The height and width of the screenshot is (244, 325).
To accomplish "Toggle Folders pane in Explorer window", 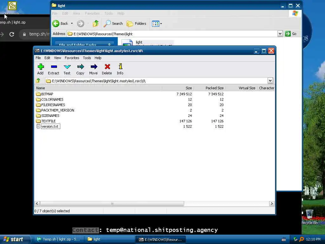I will click(136, 24).
